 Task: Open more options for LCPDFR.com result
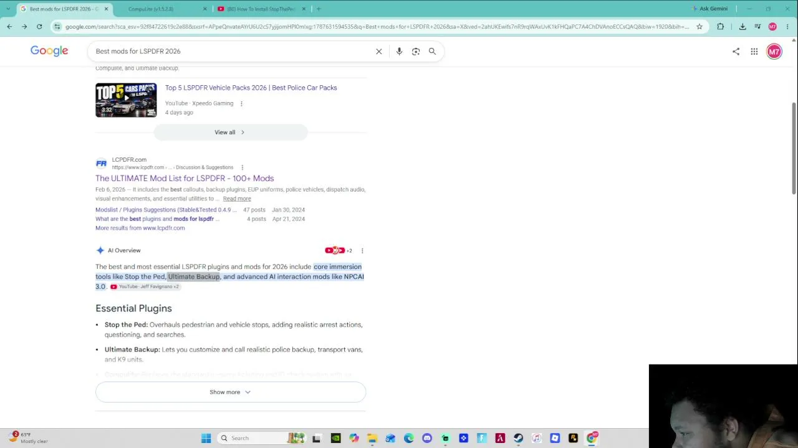[242, 167]
